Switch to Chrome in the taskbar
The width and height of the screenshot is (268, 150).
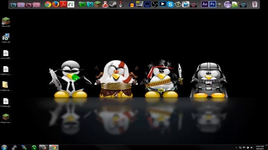click(54, 147)
